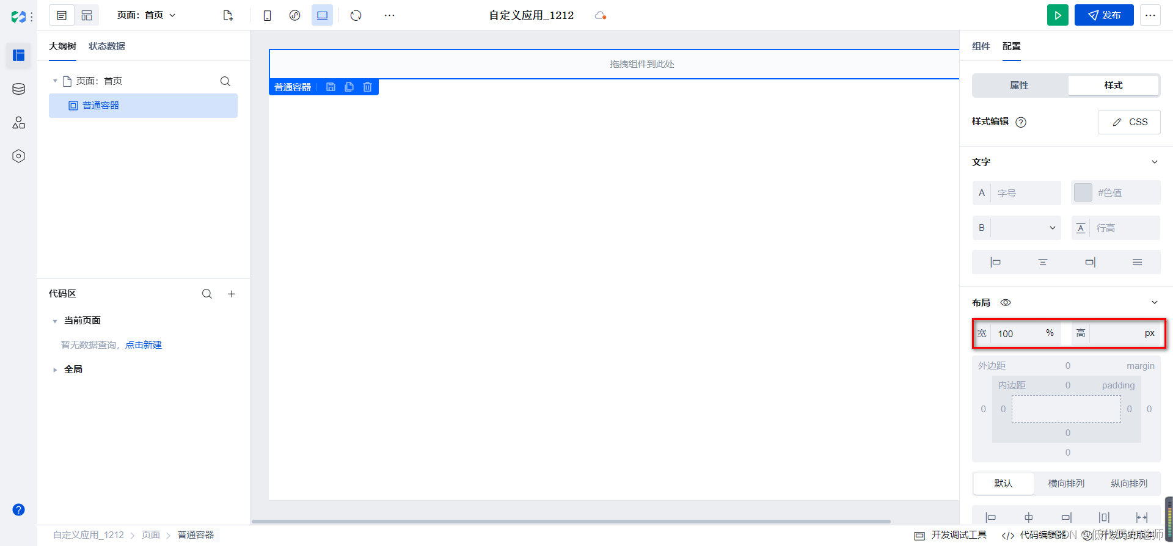Screen dimensions: 1173x546
Task: Set text align left
Action: (x=995, y=262)
